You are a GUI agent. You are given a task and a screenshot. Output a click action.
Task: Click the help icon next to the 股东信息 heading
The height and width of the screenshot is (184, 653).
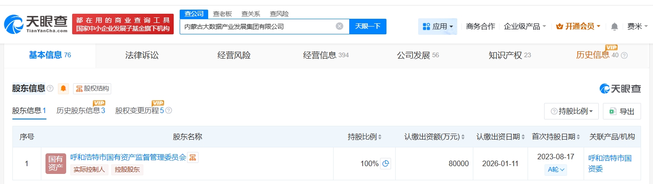tap(50, 88)
